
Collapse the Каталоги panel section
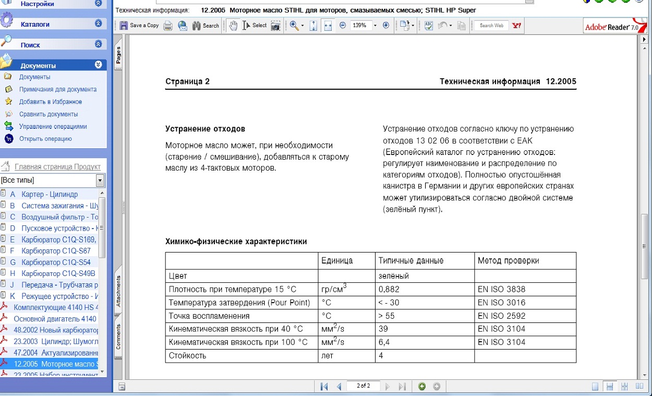coord(99,23)
